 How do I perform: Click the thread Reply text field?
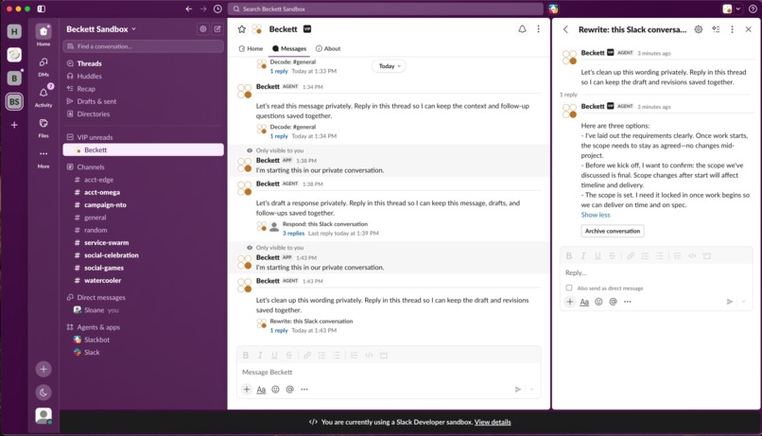pyautogui.click(x=656, y=272)
